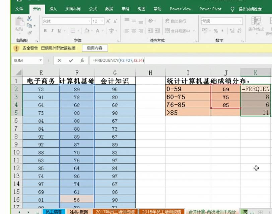The width and height of the screenshot is (272, 214).
Task: Click cell J2 containing 59
Action: click(x=226, y=89)
